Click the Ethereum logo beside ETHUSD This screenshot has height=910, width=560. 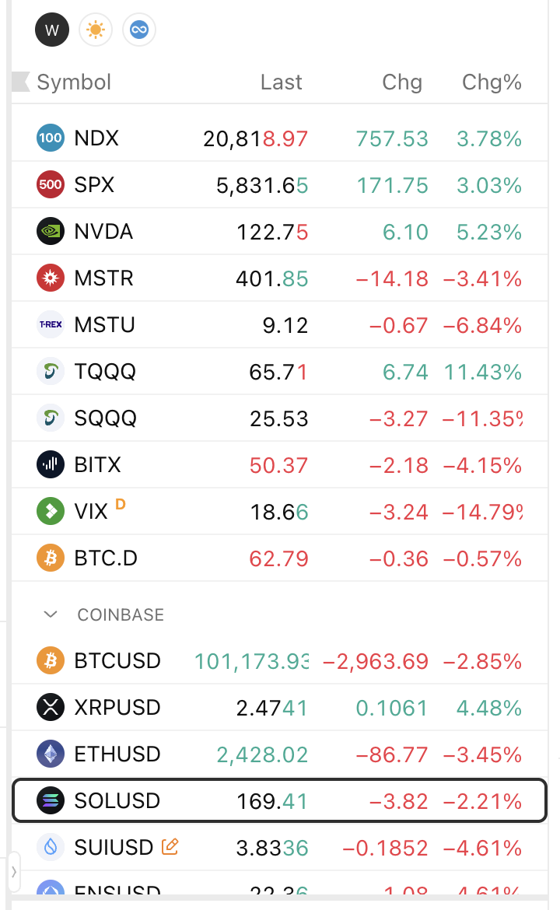(x=51, y=754)
